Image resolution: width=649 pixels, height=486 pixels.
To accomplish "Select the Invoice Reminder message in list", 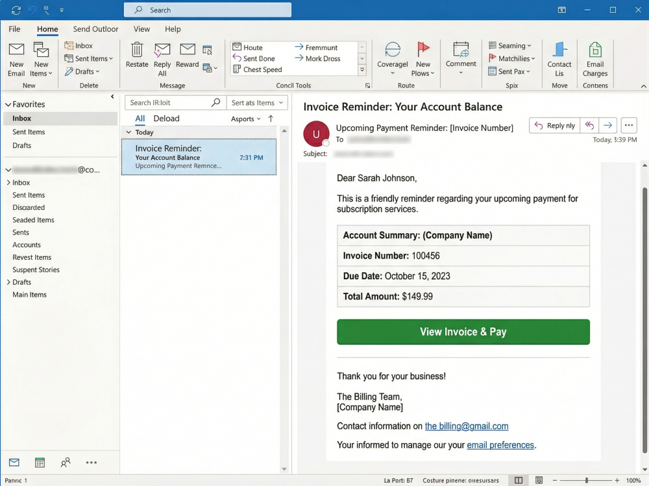I will click(x=199, y=157).
